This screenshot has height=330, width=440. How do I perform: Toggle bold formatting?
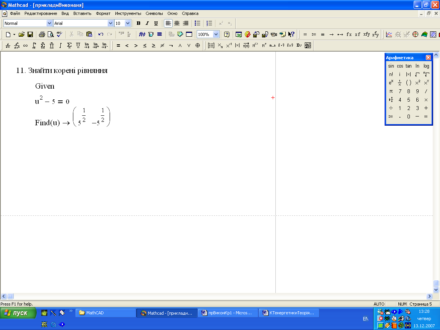tap(138, 23)
